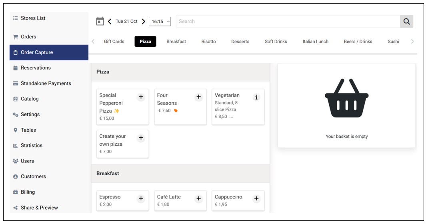
Task: Add Create your own pizza item
Action: pyautogui.click(x=141, y=138)
